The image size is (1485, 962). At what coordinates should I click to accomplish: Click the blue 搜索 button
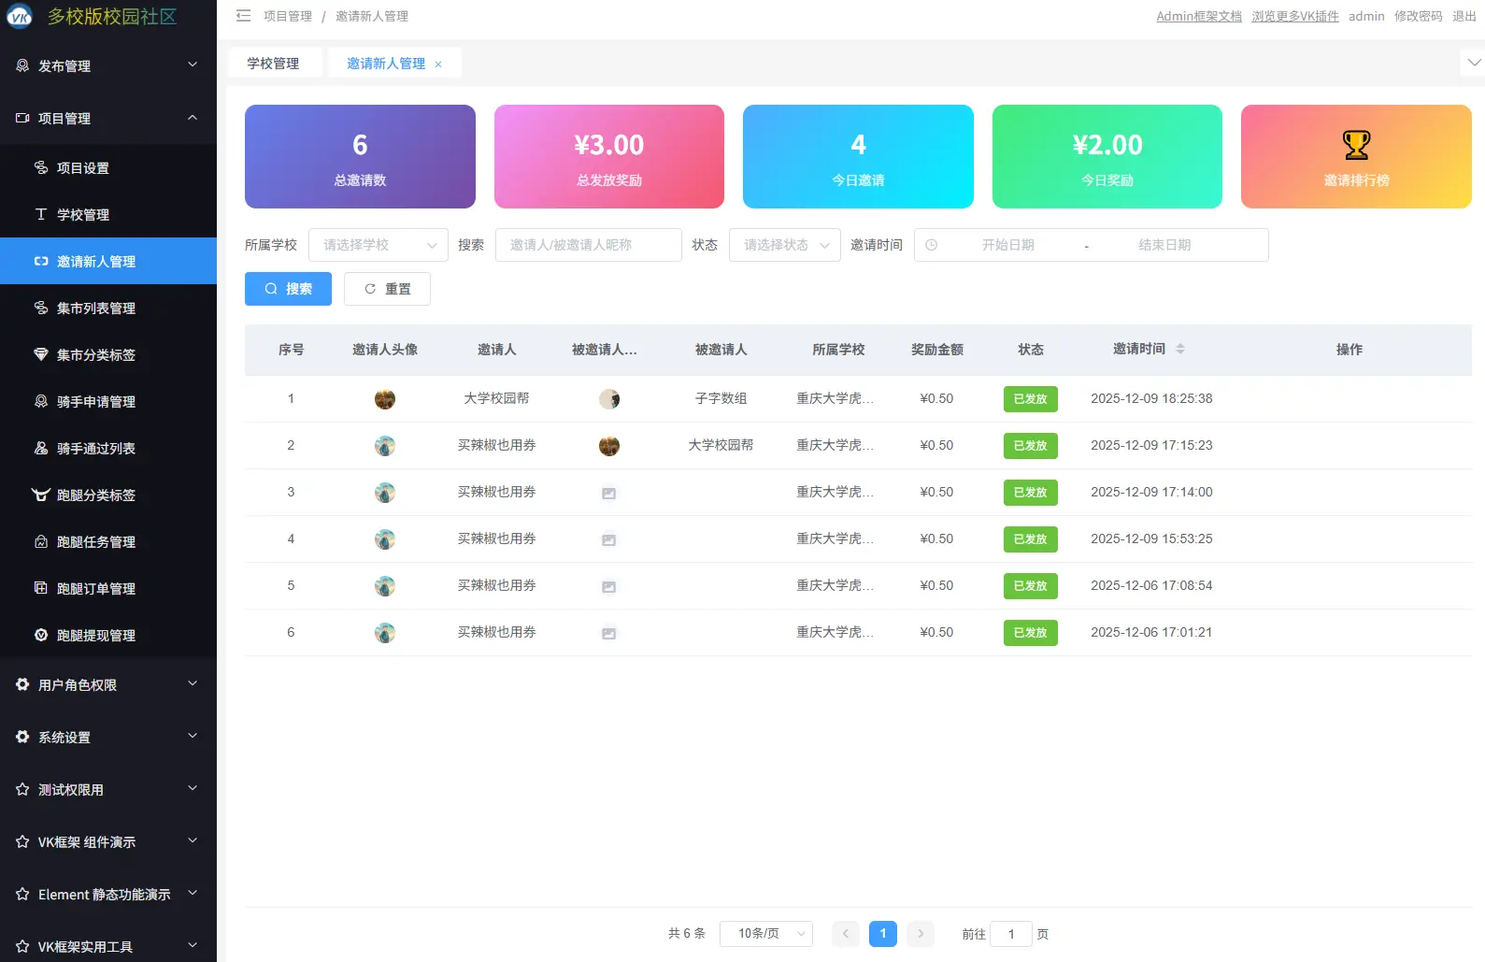[288, 289]
